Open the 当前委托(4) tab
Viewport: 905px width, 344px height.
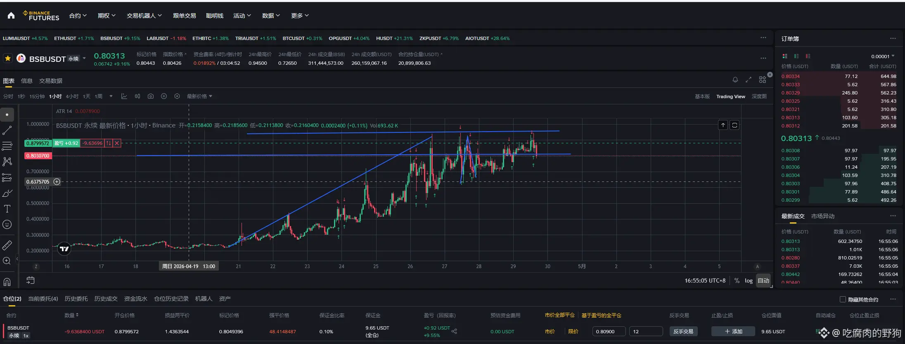click(43, 299)
